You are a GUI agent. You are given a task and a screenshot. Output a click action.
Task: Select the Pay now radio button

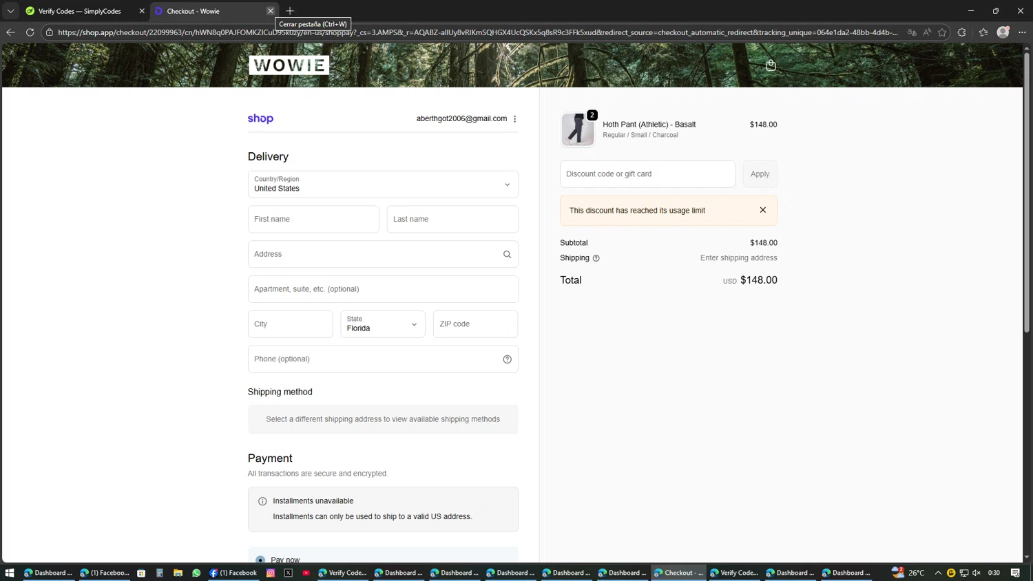(x=260, y=560)
